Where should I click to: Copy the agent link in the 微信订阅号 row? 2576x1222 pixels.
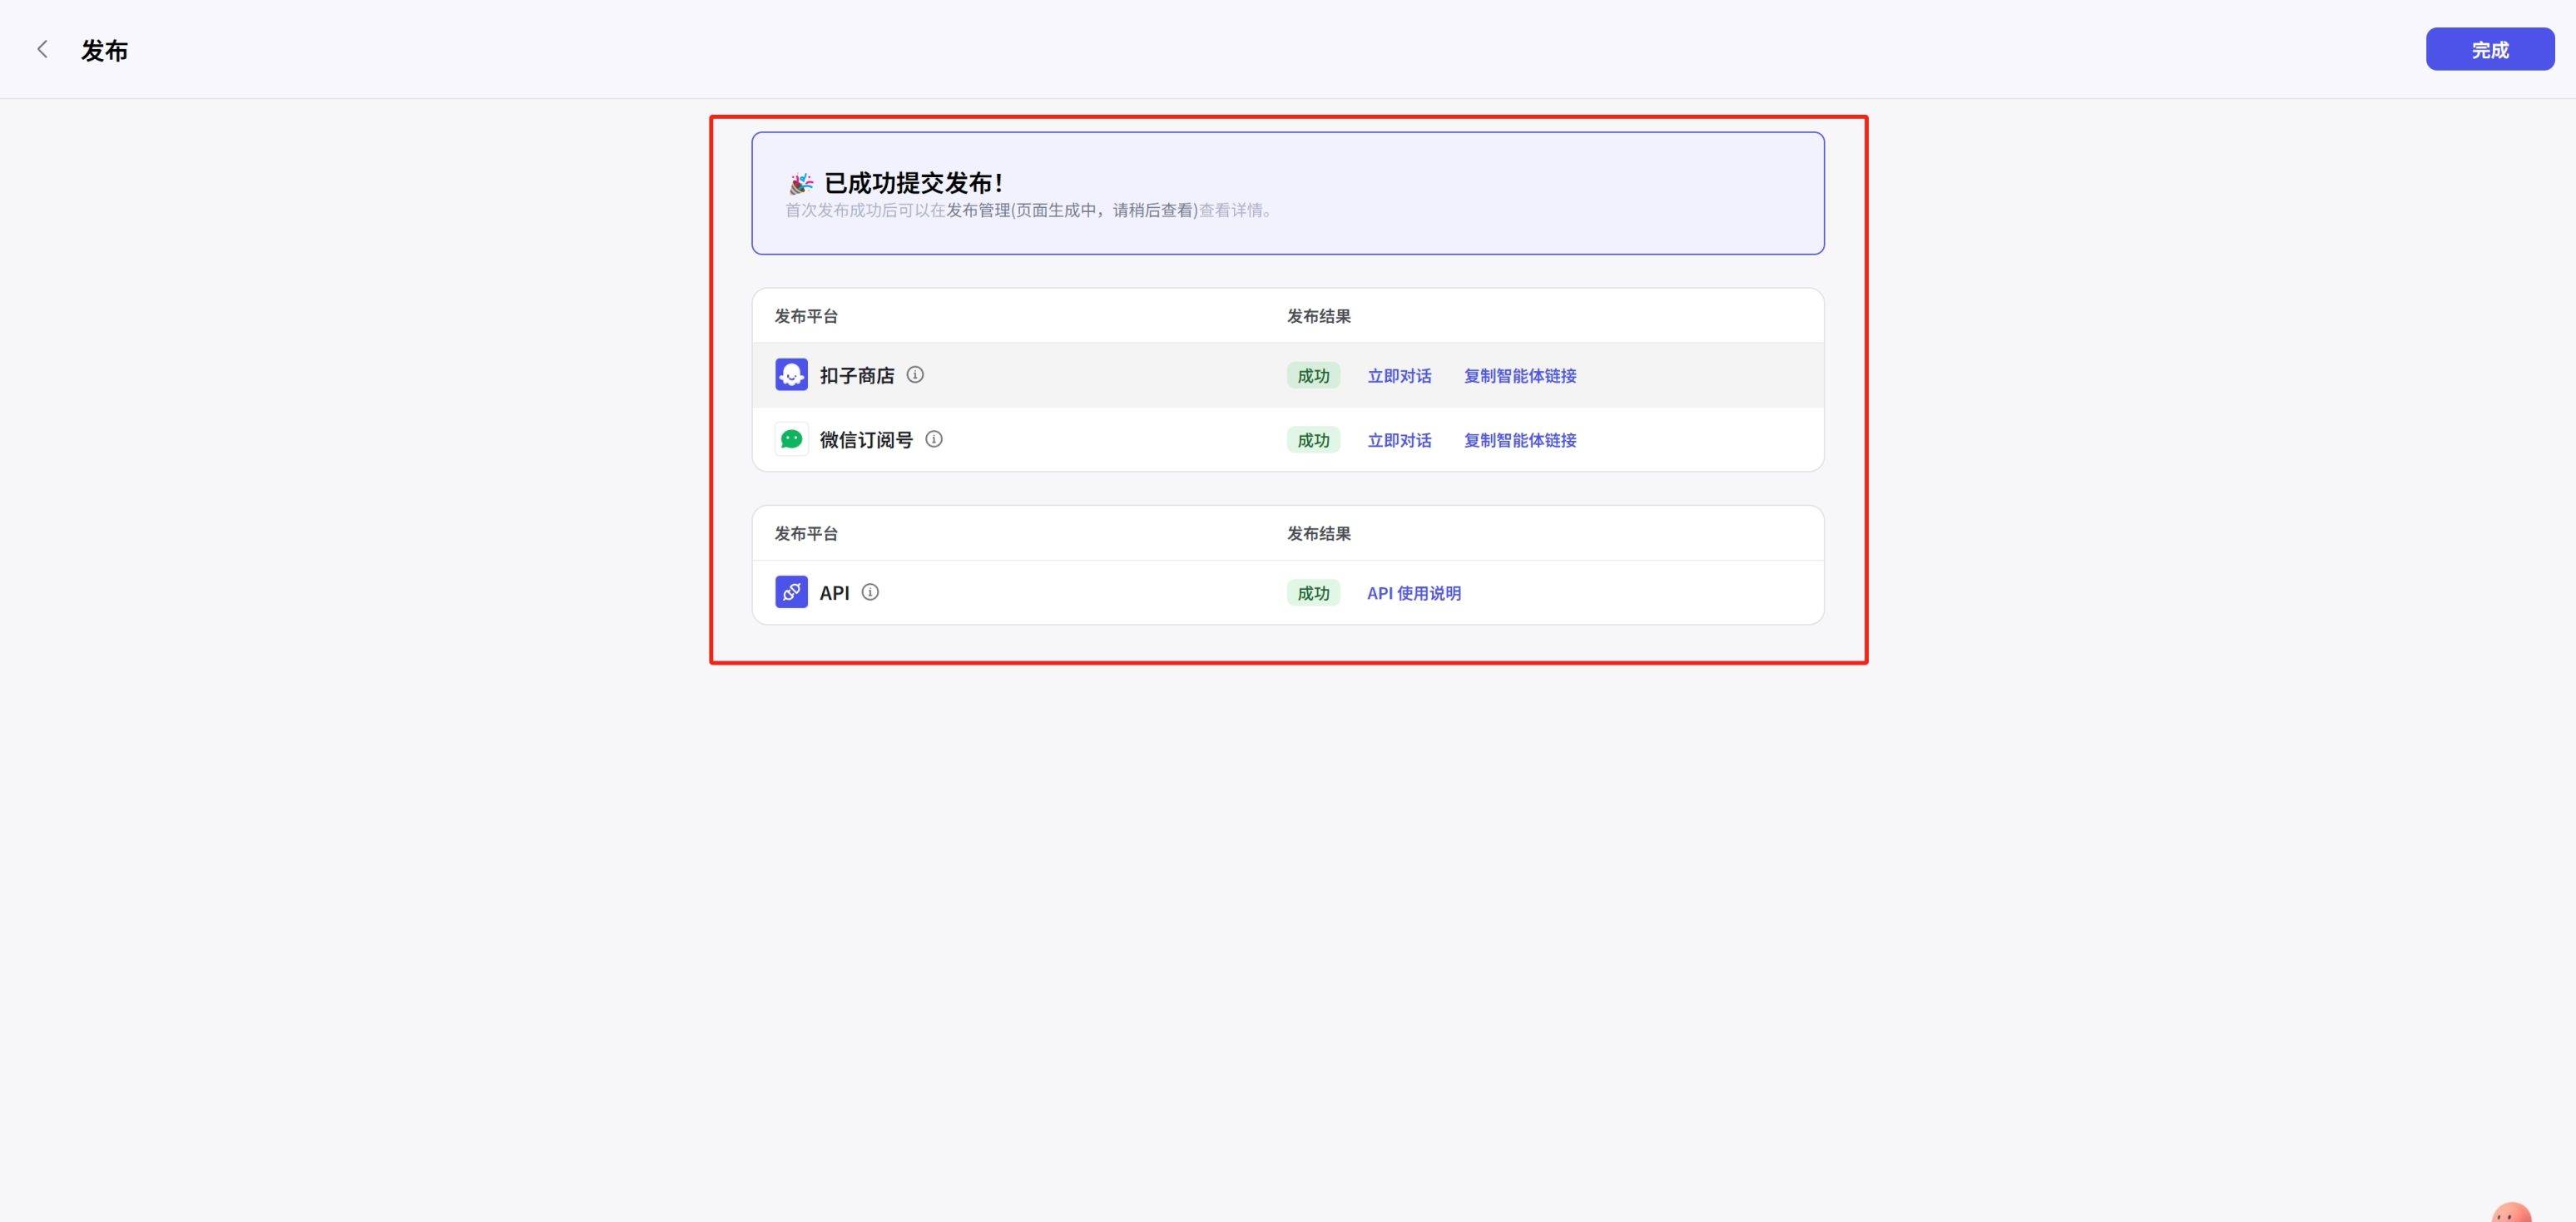point(1520,440)
